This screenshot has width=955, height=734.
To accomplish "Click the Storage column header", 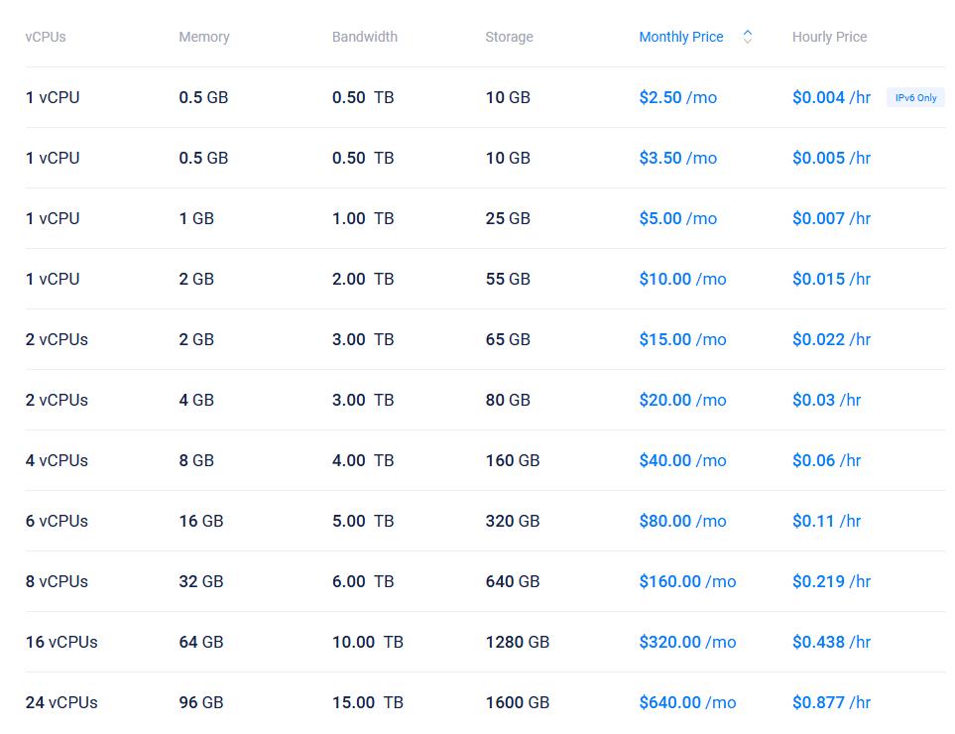I will (509, 37).
